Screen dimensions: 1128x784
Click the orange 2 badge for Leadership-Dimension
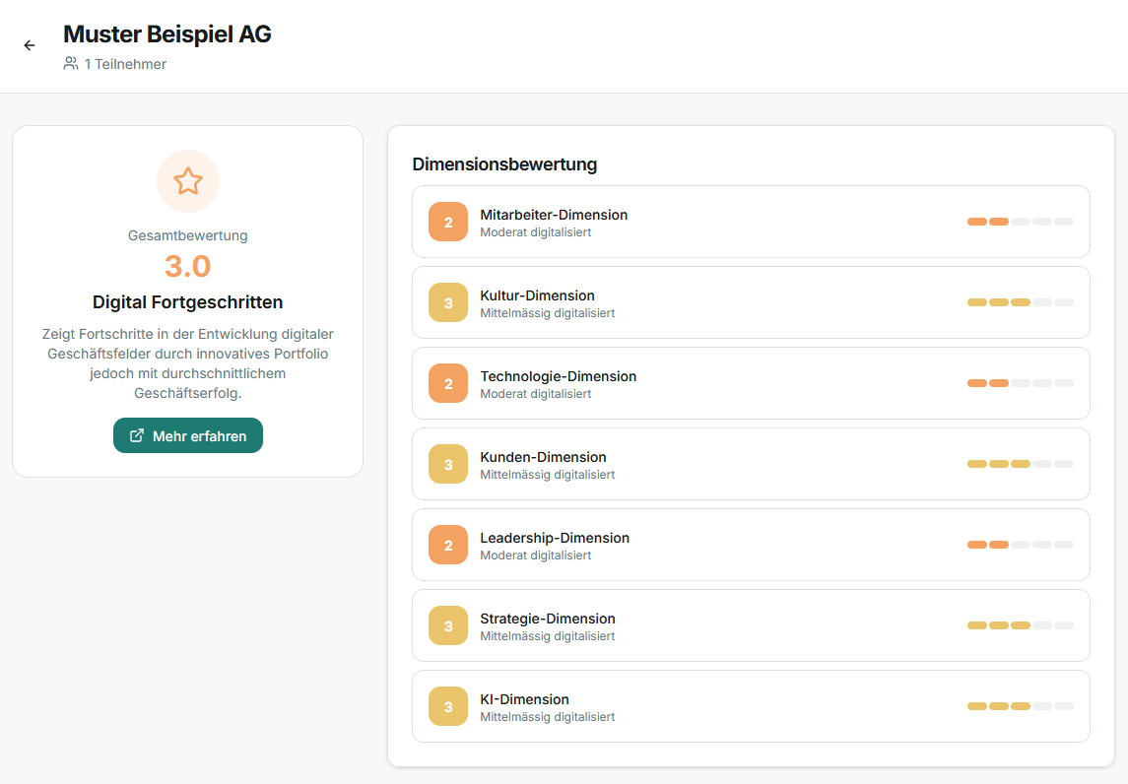click(448, 545)
